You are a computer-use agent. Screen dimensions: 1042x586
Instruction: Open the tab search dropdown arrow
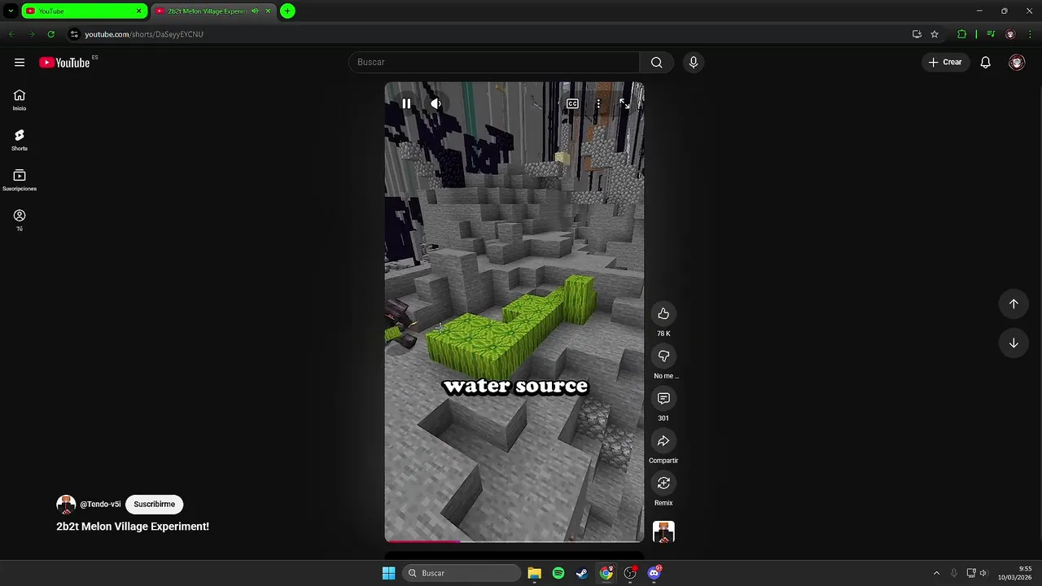pyautogui.click(x=10, y=11)
